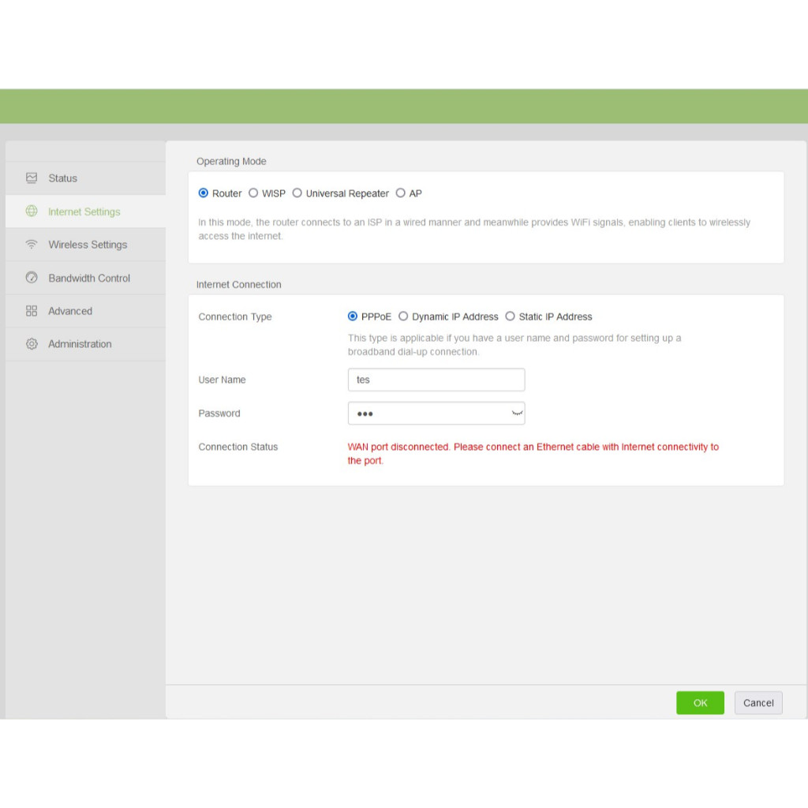Image resolution: width=808 pixels, height=808 pixels.
Task: Click the Status monitor icon in sidebar
Action: click(32, 178)
